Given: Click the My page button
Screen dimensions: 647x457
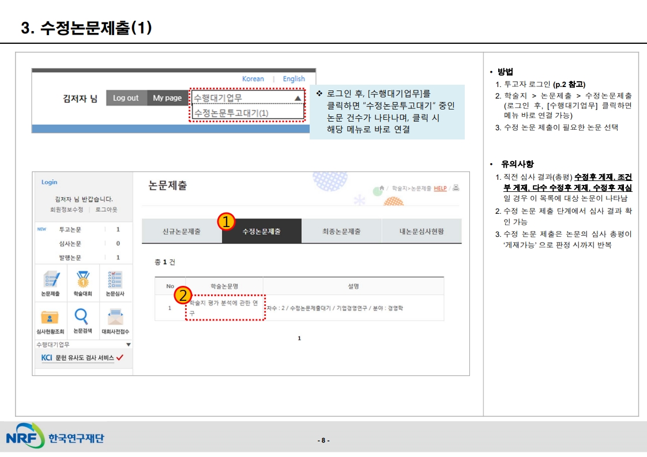Looking at the screenshot, I should tap(167, 98).
